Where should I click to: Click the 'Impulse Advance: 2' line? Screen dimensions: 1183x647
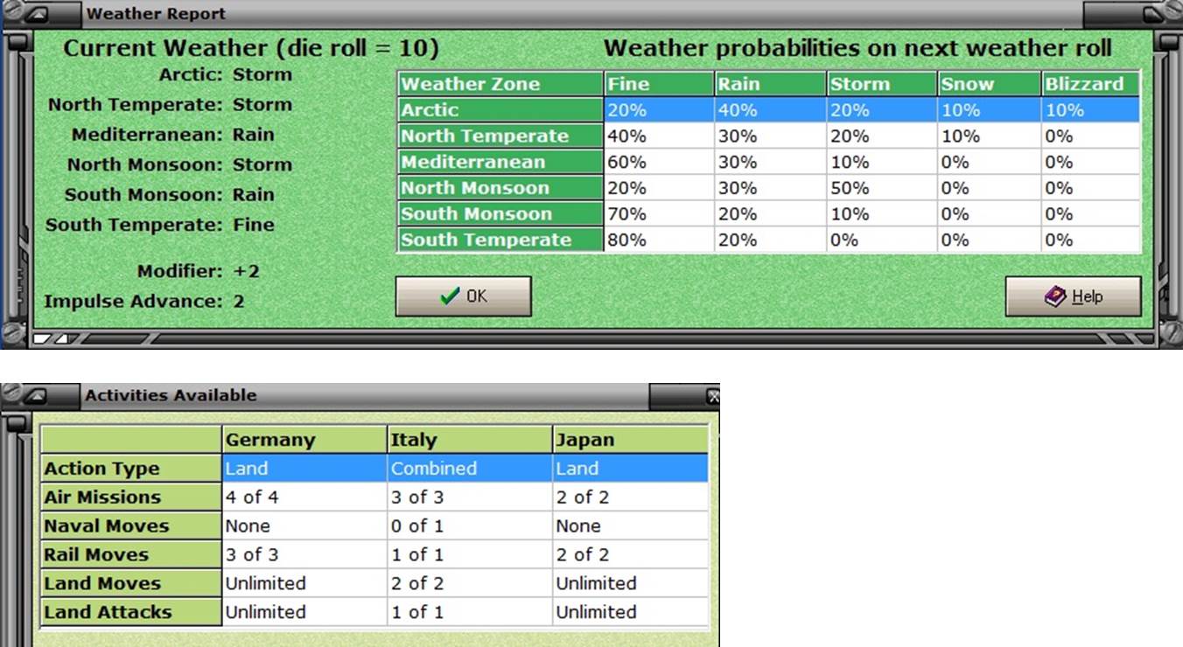tap(144, 302)
